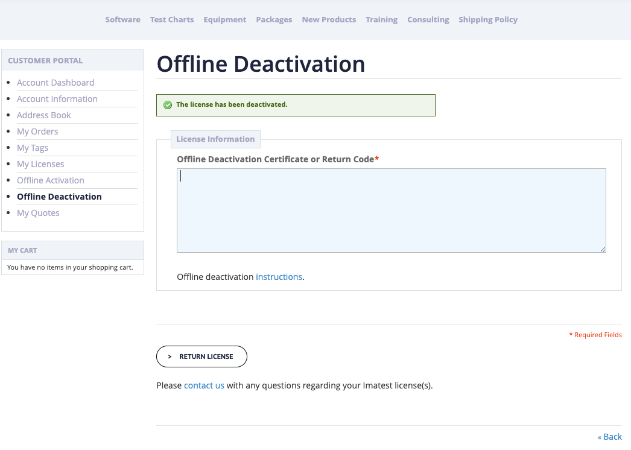The image size is (631, 450).
Task: Switch to Offline Activation page
Action: [x=51, y=180]
